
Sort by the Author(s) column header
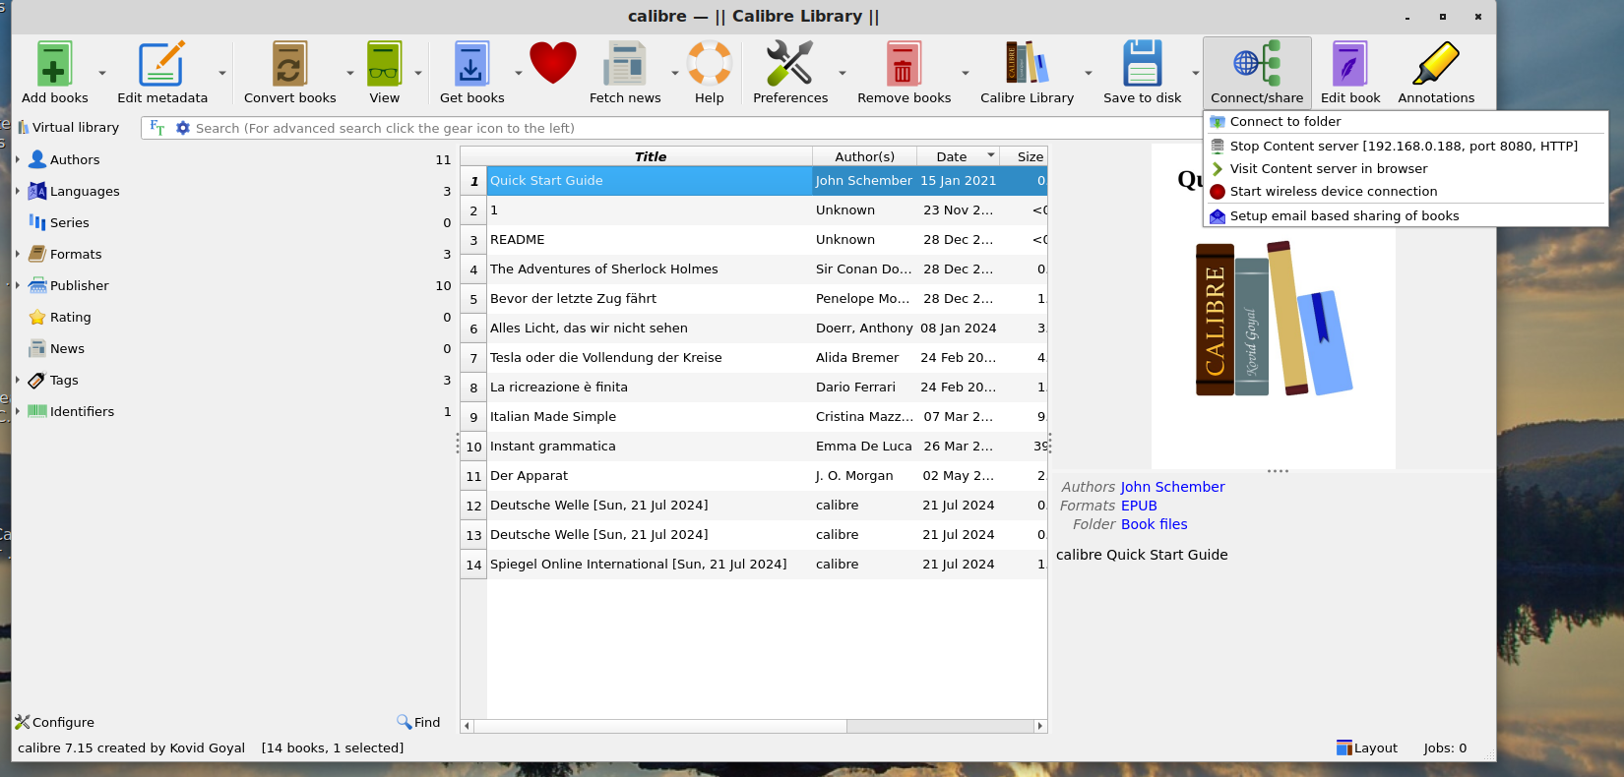click(864, 156)
